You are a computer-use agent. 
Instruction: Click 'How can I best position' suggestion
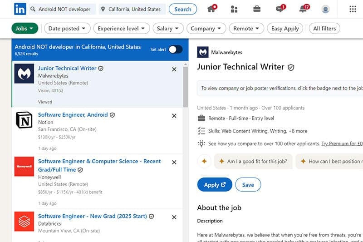pos(329,161)
